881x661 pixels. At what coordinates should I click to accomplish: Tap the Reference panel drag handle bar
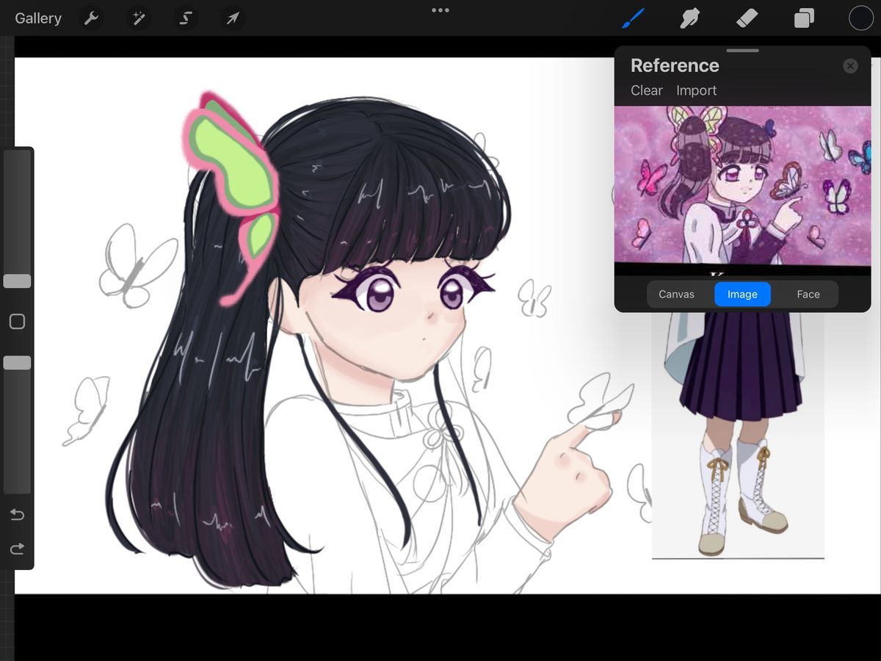[x=742, y=51]
